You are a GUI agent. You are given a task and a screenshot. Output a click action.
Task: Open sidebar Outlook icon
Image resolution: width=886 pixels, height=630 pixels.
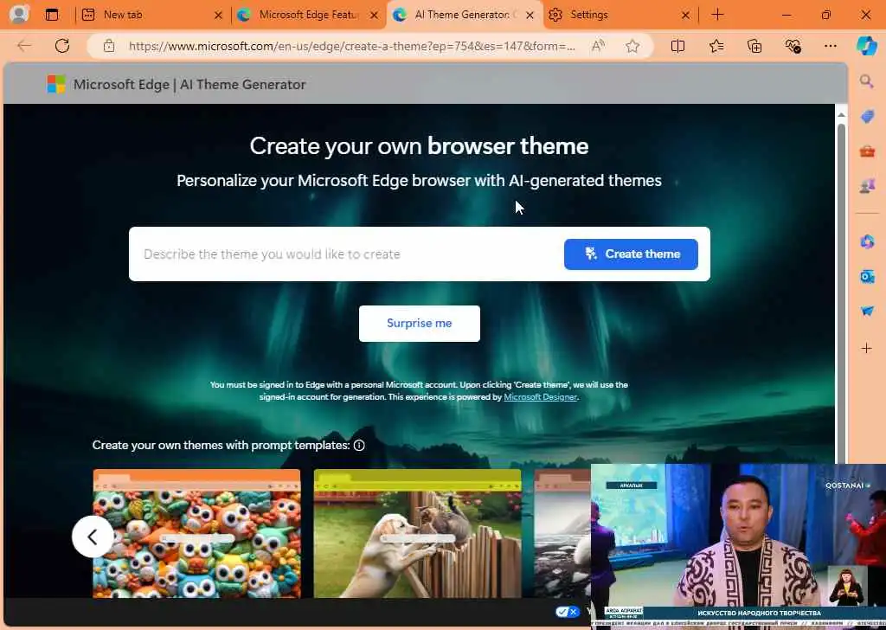point(867,276)
